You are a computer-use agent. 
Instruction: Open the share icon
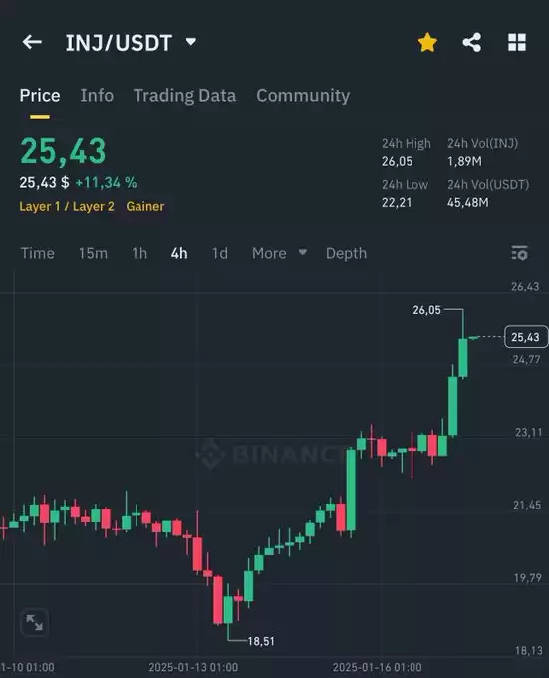coord(471,42)
